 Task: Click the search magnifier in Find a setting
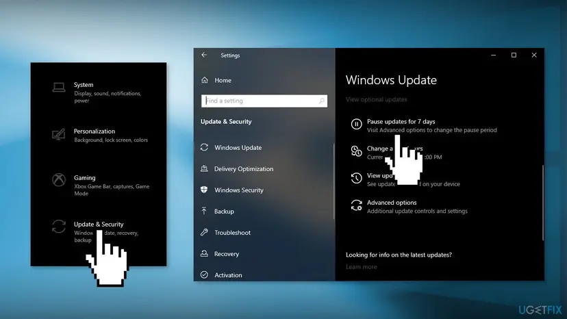321,101
